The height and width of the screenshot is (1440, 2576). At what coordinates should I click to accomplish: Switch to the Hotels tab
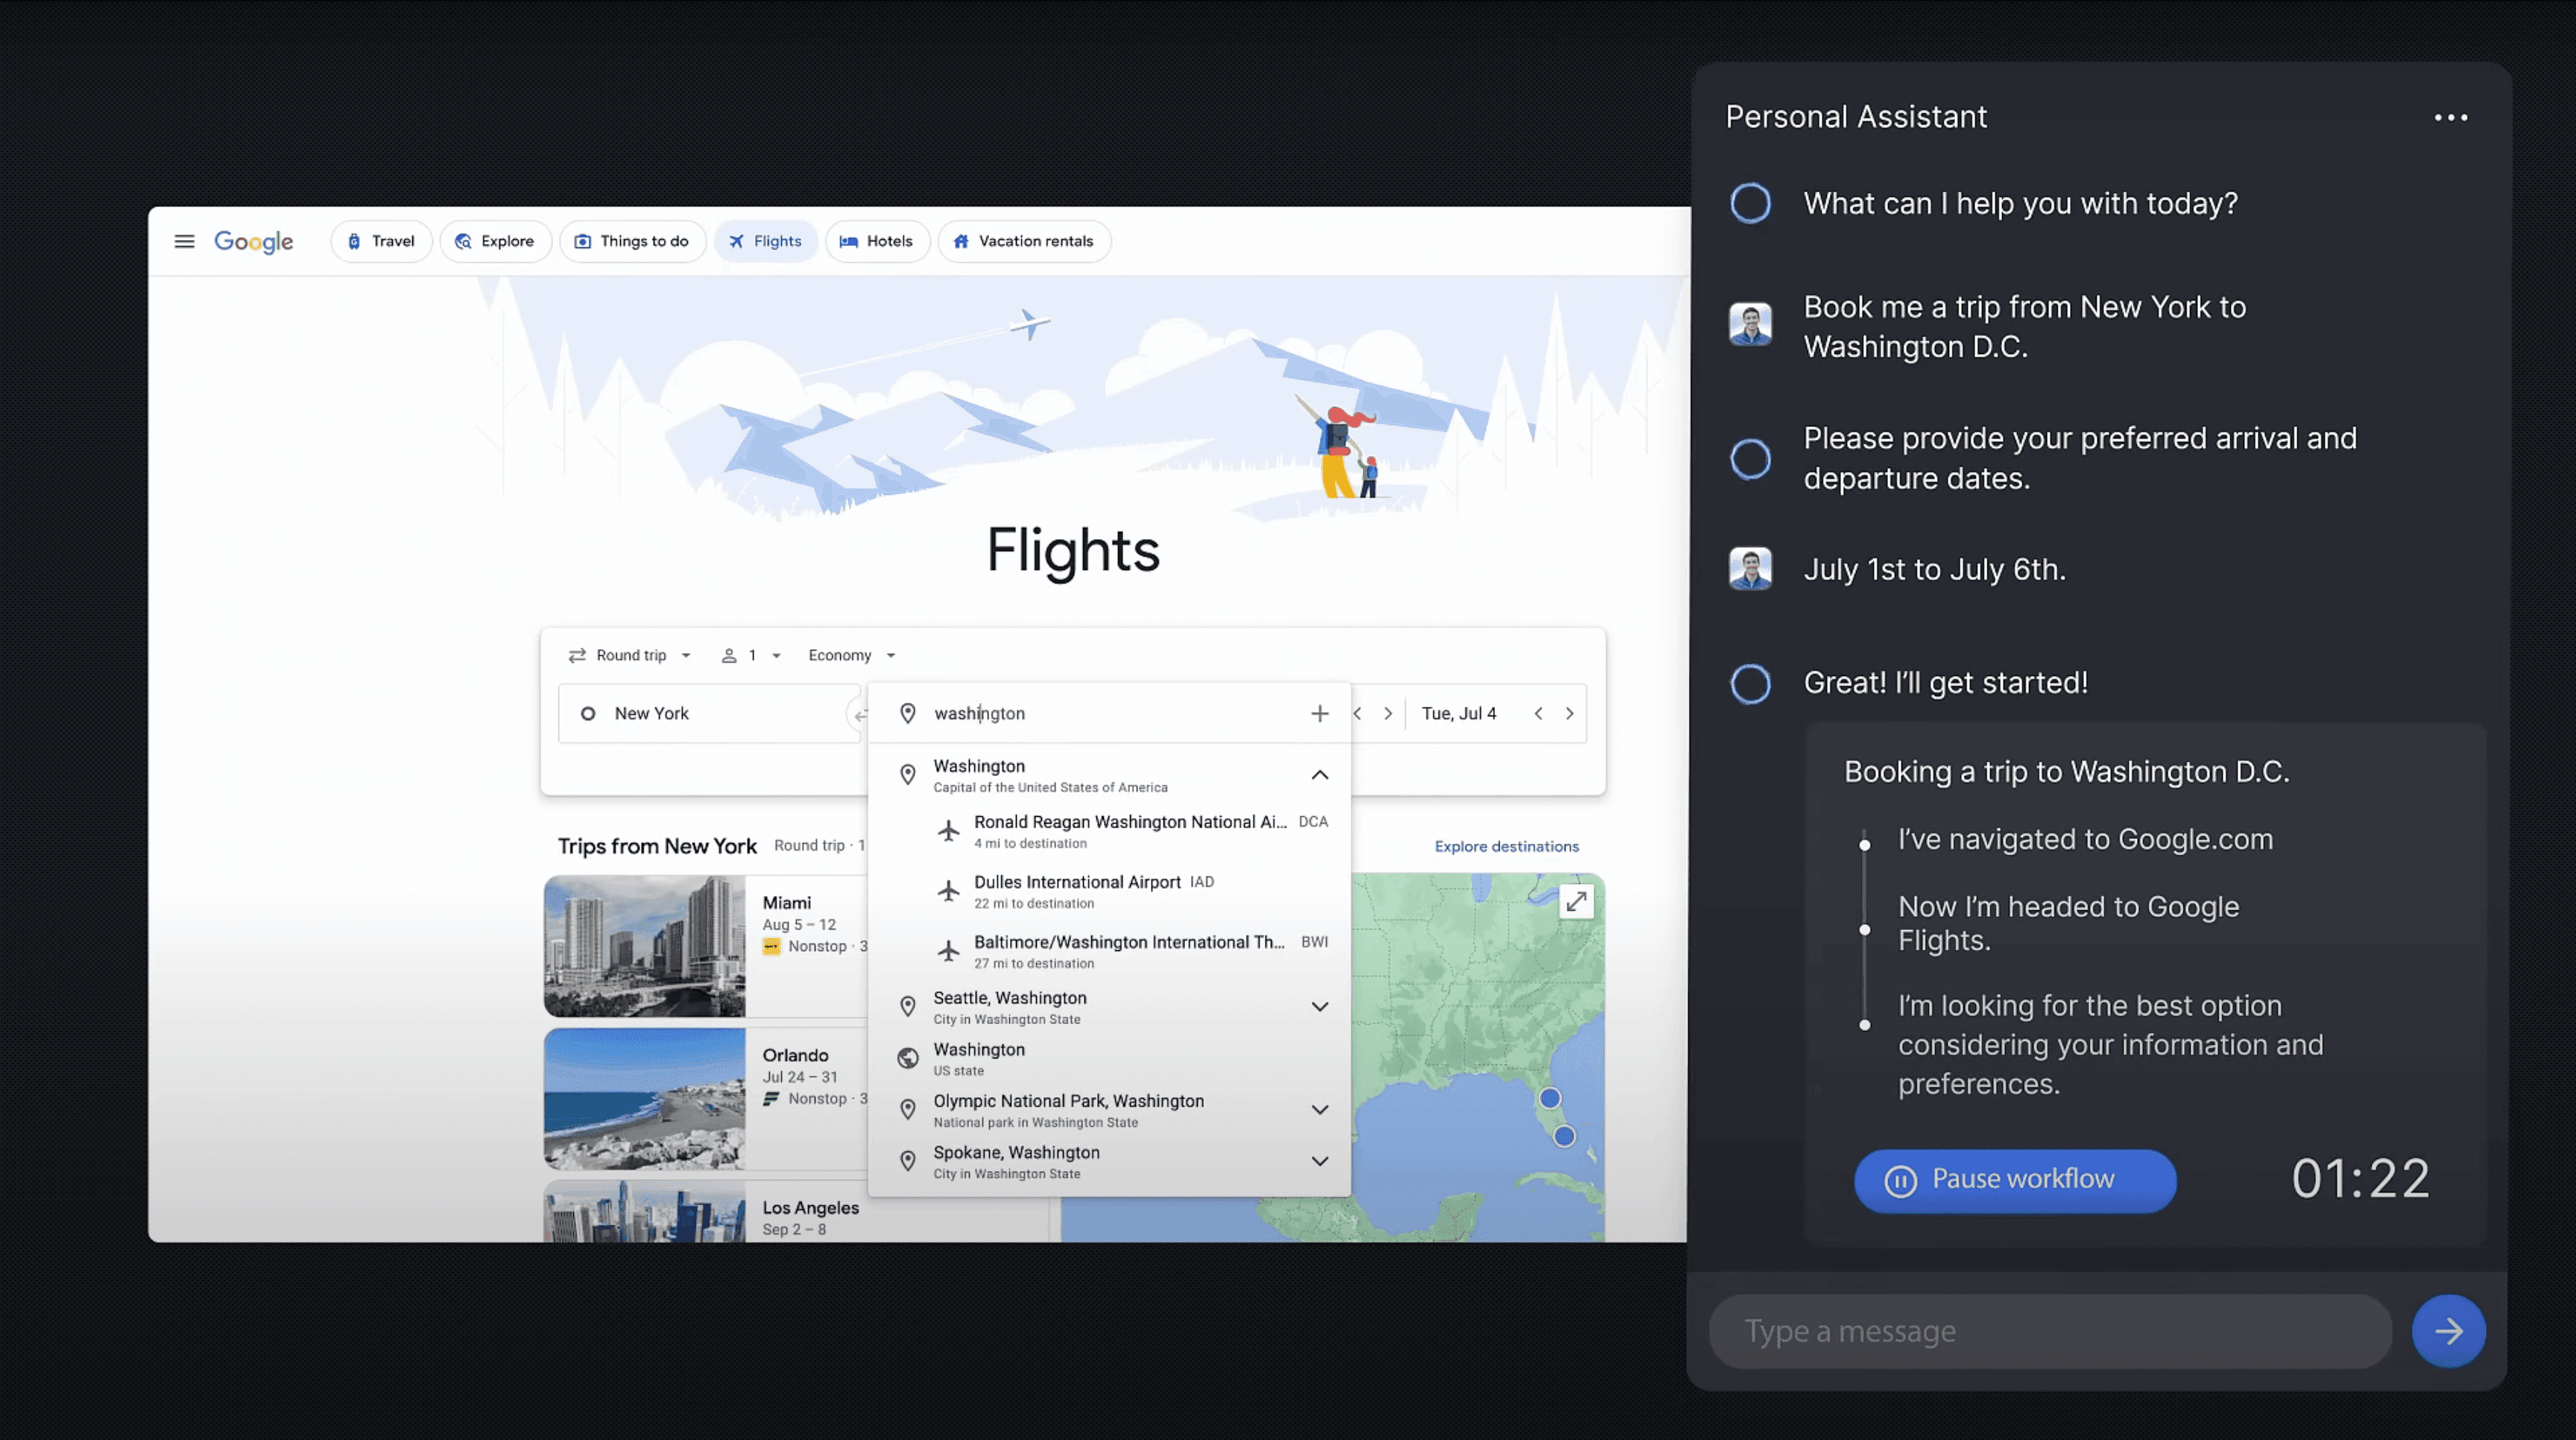point(876,241)
